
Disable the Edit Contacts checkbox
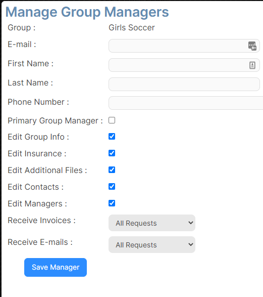[x=112, y=186]
